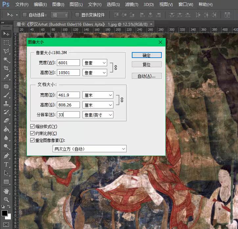Screen dimensions: 238x229
Task: Select the Eraser tool
Action: point(6,121)
